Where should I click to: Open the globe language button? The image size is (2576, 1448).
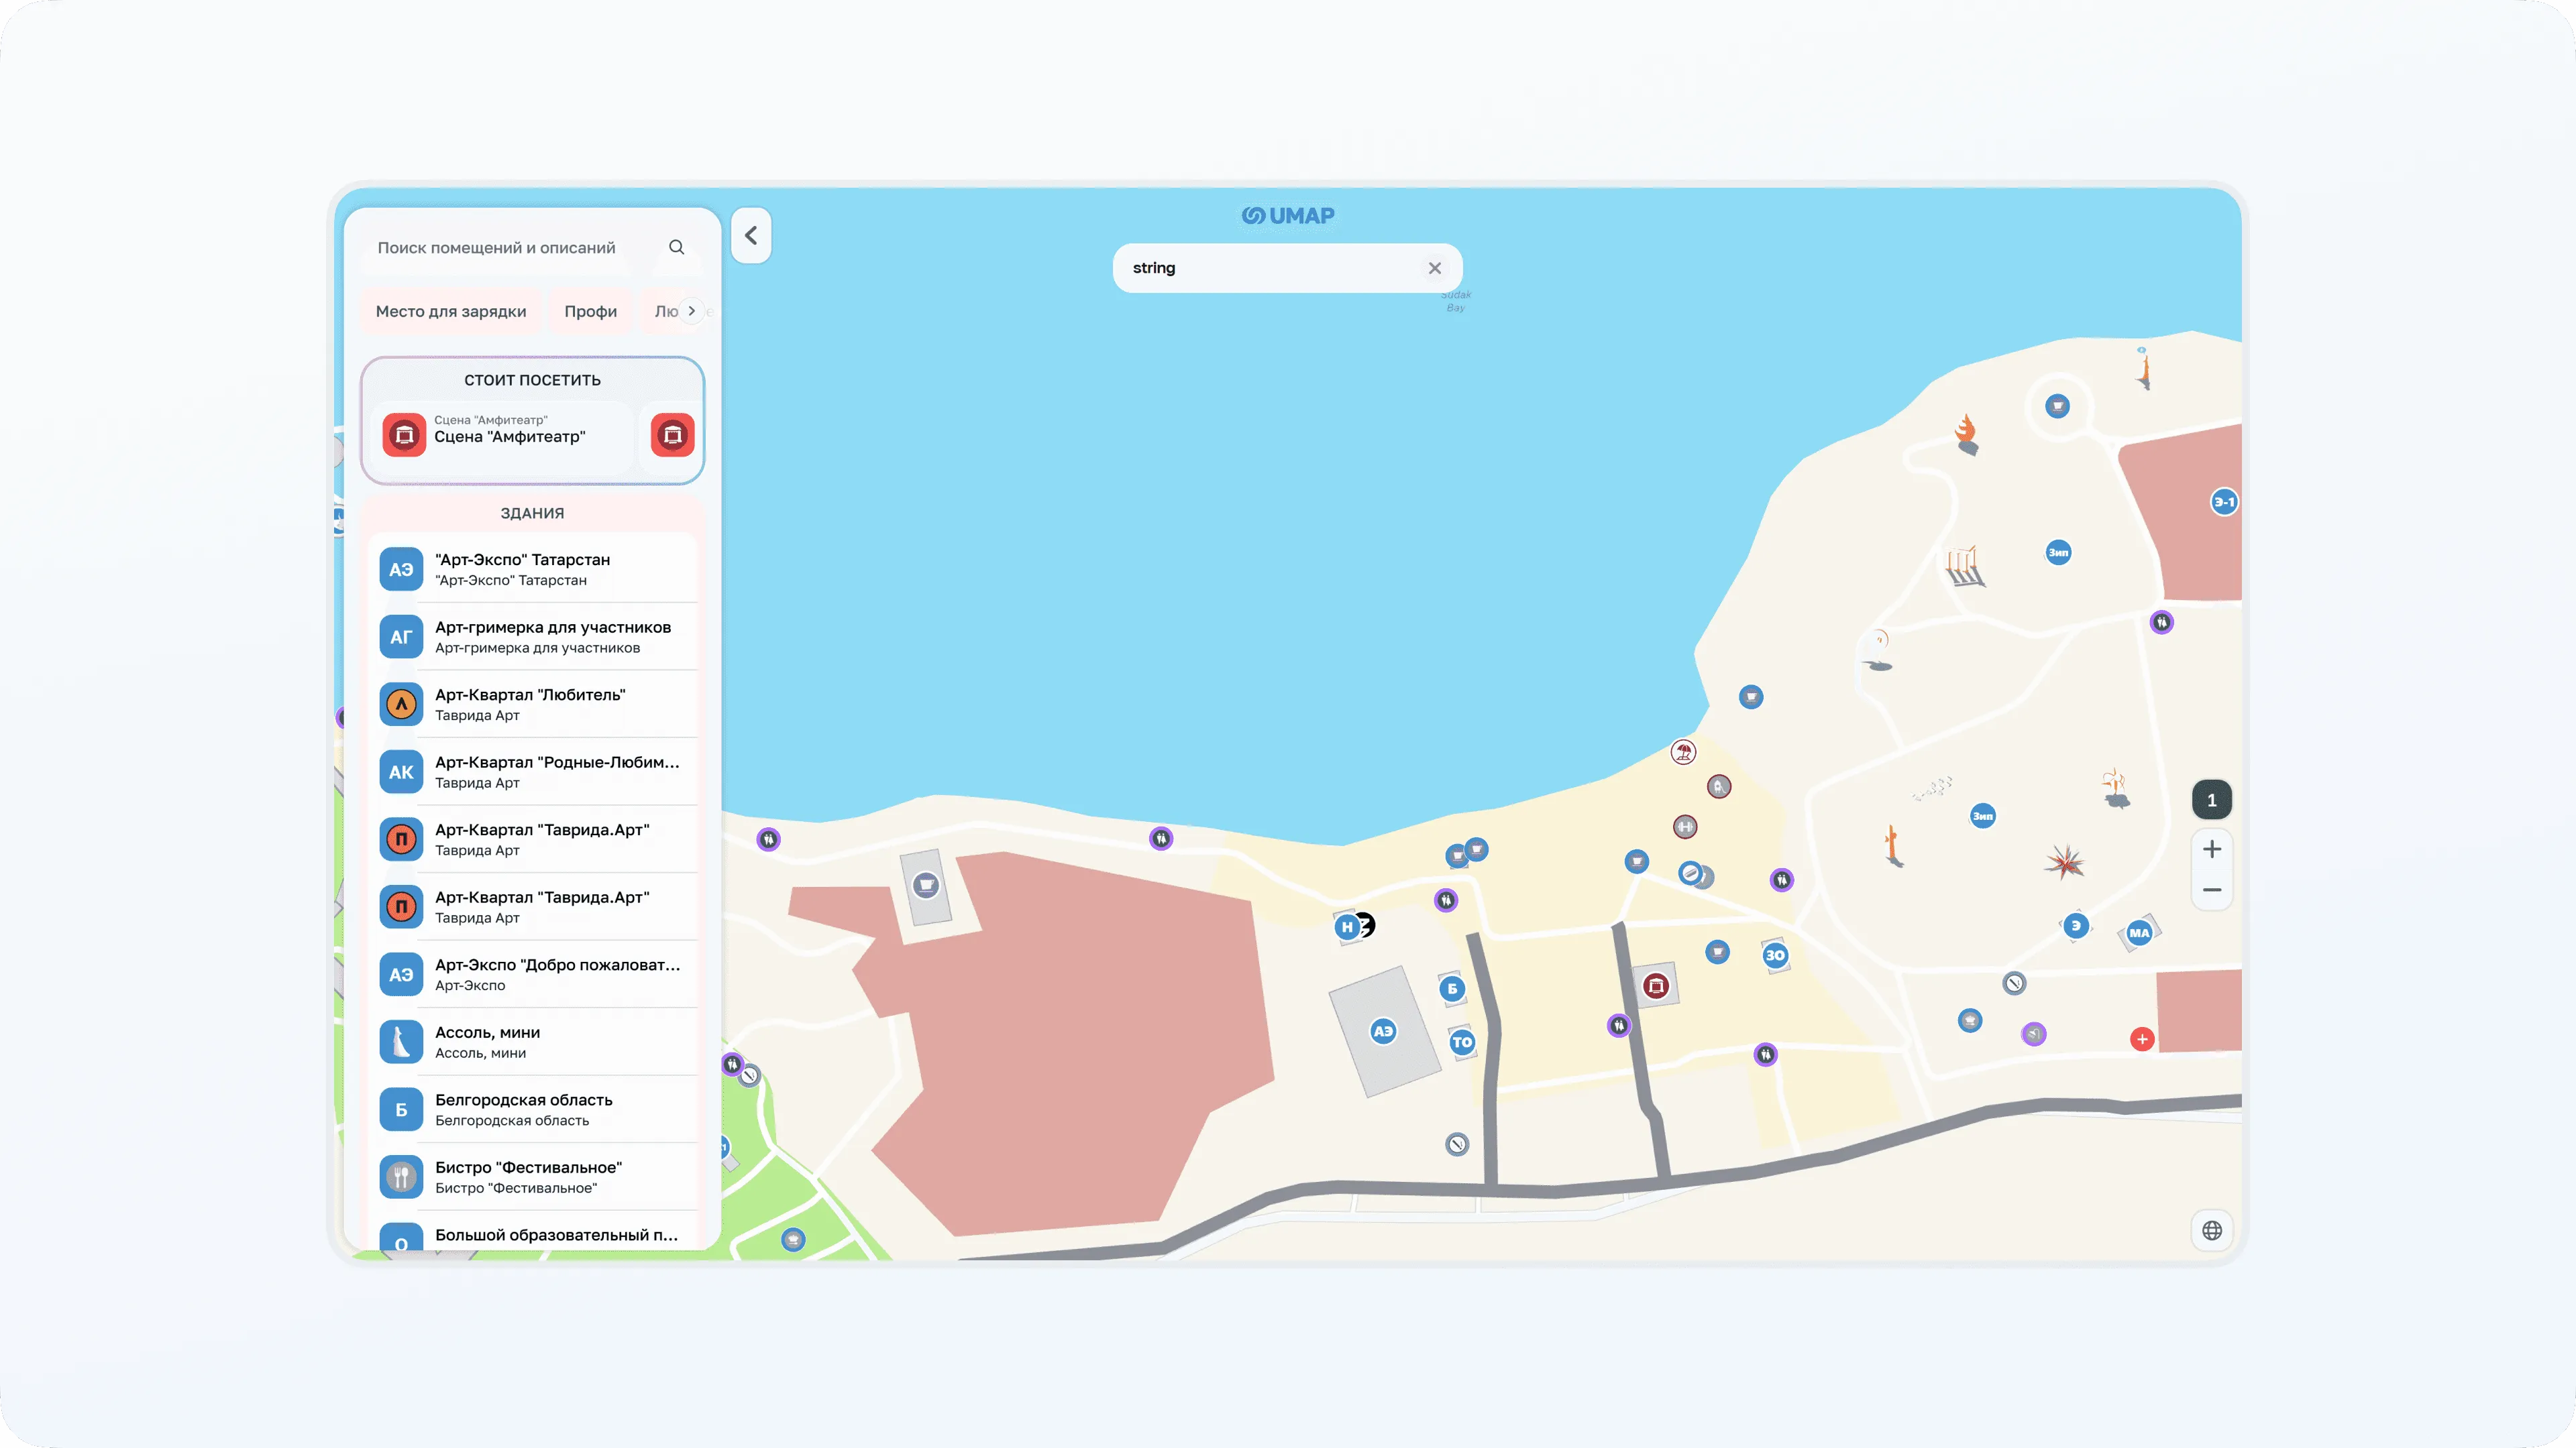tap(2212, 1230)
